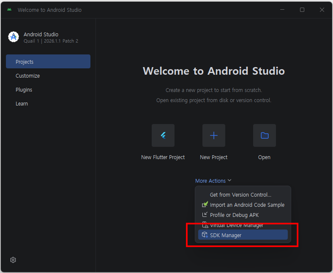333x273 pixels.
Task: Choose Profile or Debug APK
Action: coord(243,215)
